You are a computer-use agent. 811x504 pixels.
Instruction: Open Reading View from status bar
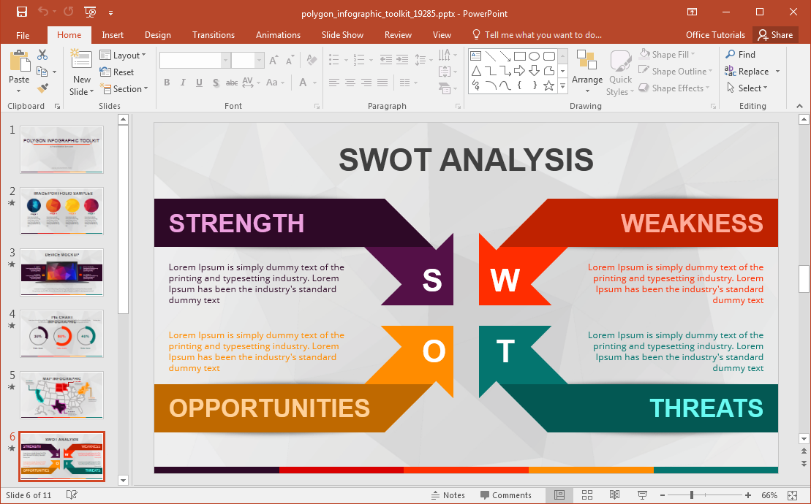click(615, 495)
